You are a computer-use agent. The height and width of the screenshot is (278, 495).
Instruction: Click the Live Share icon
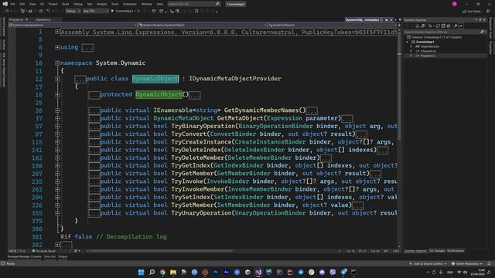click(464, 12)
